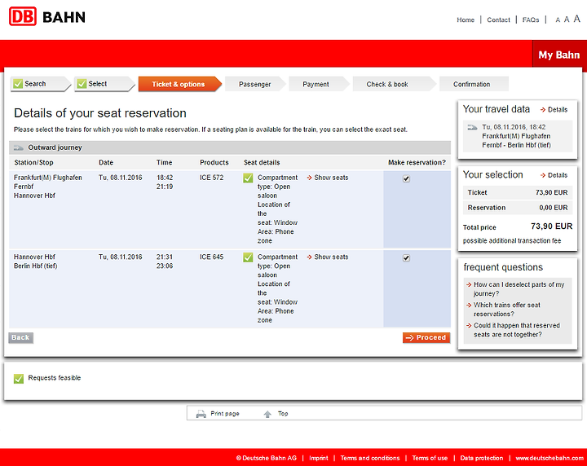Screen dimensions: 587x466
Task: Open the Passenger step
Action: coord(255,84)
